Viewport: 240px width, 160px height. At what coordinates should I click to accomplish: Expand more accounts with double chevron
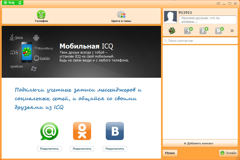click(232, 31)
